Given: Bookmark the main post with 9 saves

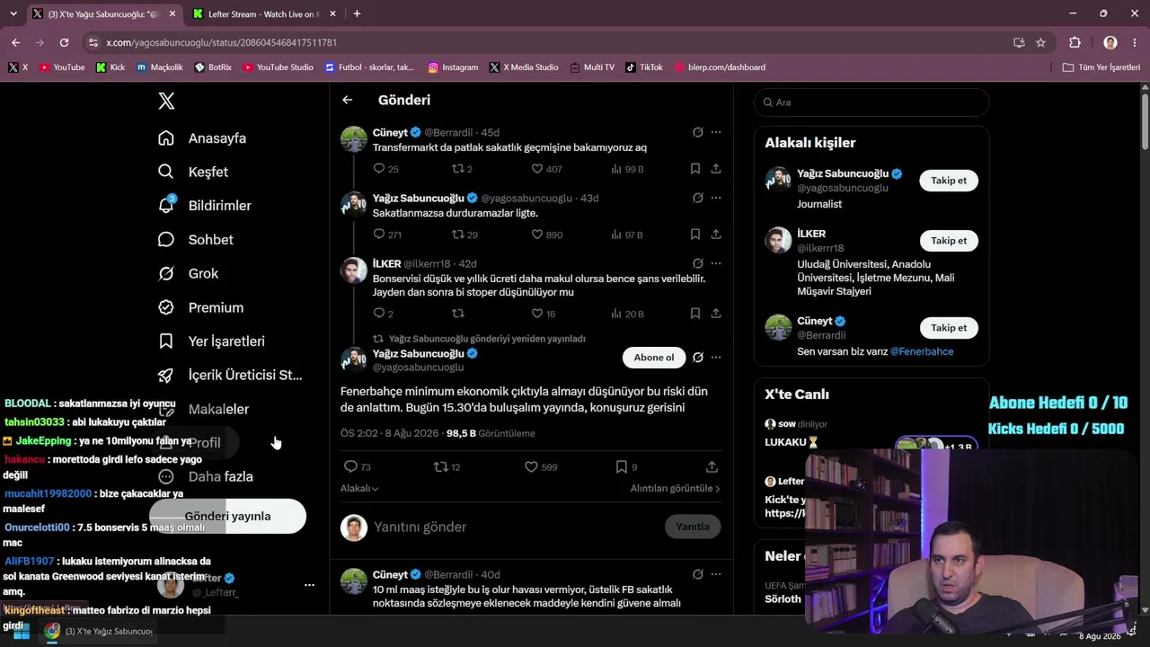Looking at the screenshot, I should coord(621,466).
